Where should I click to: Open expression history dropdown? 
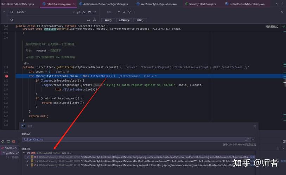[253, 139]
